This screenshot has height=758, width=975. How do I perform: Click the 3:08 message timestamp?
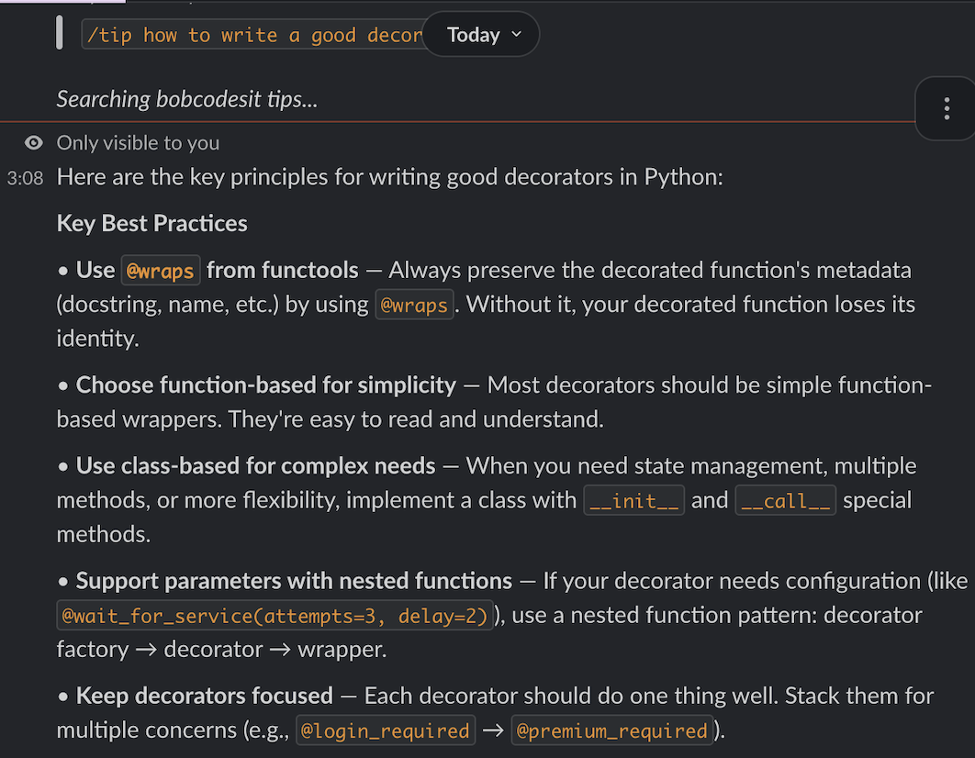(x=25, y=178)
